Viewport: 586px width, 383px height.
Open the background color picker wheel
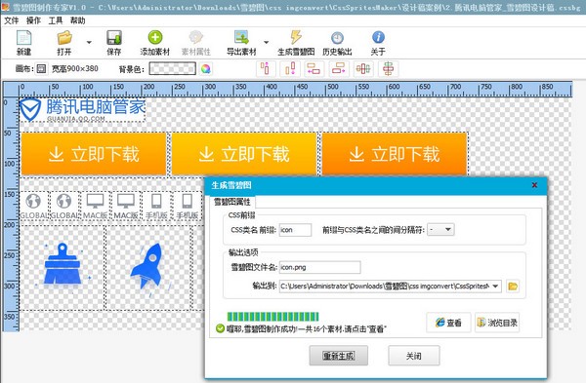point(205,68)
